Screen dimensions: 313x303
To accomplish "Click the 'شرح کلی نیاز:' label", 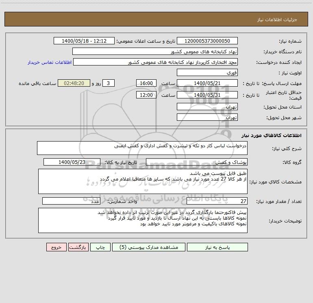I will pyautogui.click(x=287, y=148).
